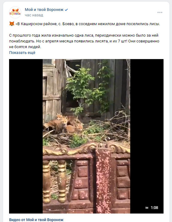Click the first paragraph about Каширском районе
The height and width of the screenshot is (222, 172).
pos(85,24)
